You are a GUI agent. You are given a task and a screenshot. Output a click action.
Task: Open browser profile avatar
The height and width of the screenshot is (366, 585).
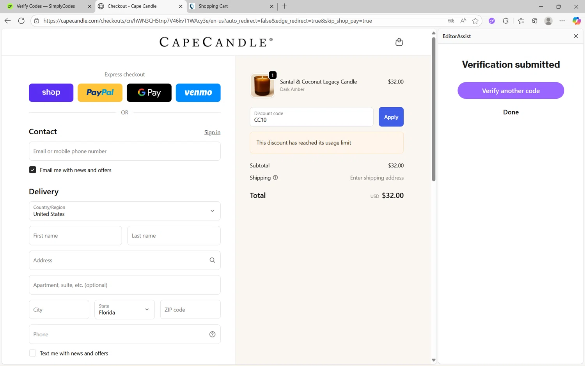[x=548, y=21]
